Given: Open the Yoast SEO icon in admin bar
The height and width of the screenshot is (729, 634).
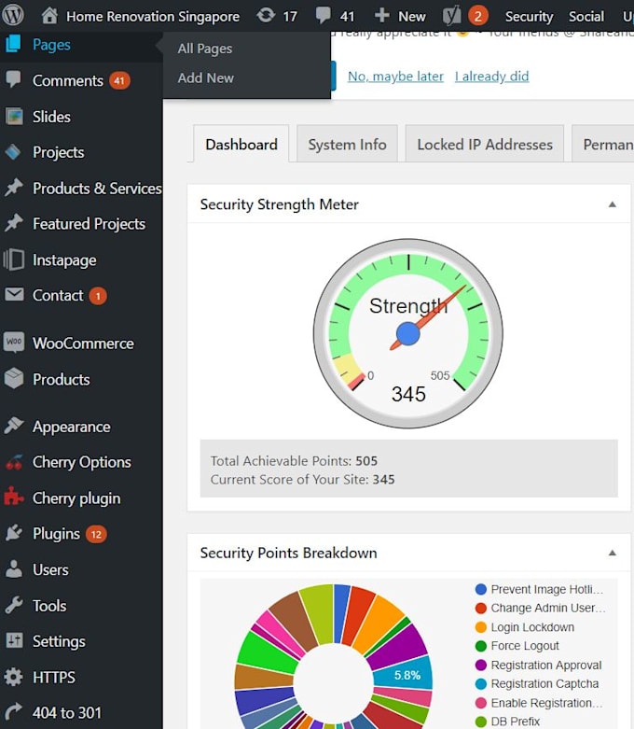Looking at the screenshot, I should tap(451, 16).
